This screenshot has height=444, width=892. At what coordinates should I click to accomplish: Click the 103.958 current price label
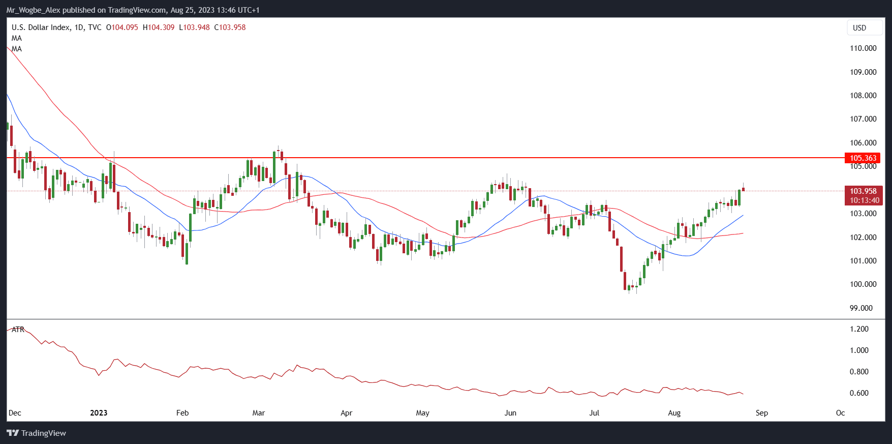(x=863, y=191)
